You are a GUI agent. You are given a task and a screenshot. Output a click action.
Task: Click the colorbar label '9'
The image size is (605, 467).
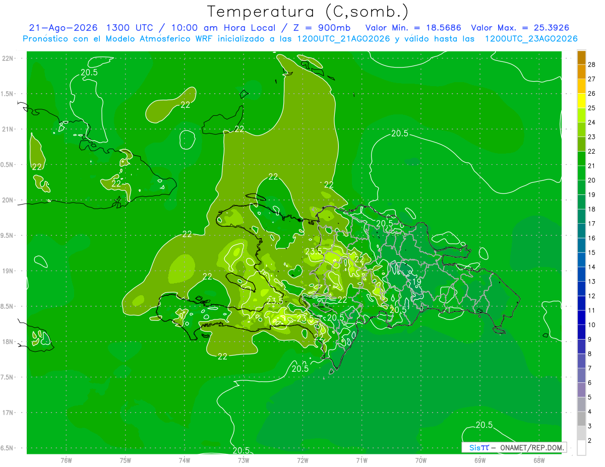[590, 340]
